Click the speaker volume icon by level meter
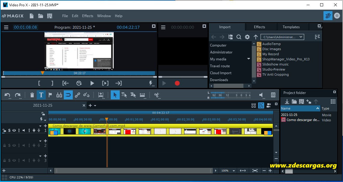 point(261,95)
